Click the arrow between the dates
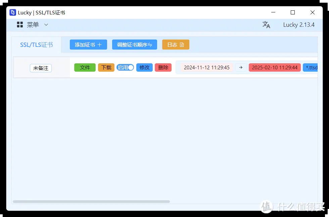This screenshot has height=217, width=329. tap(241, 67)
